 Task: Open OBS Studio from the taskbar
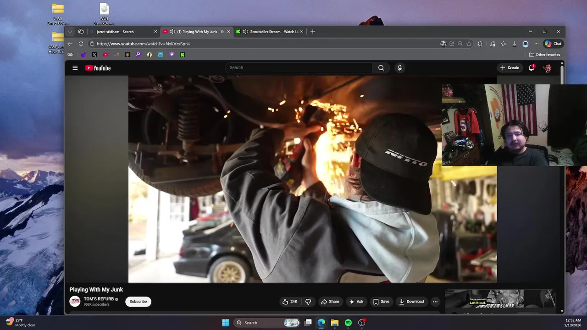pos(361,323)
